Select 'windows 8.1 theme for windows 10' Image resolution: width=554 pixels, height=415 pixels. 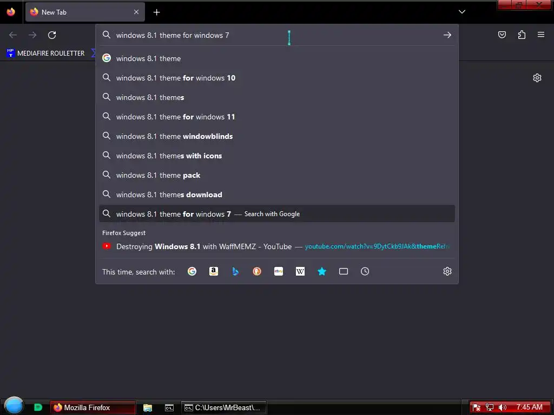pyautogui.click(x=277, y=78)
